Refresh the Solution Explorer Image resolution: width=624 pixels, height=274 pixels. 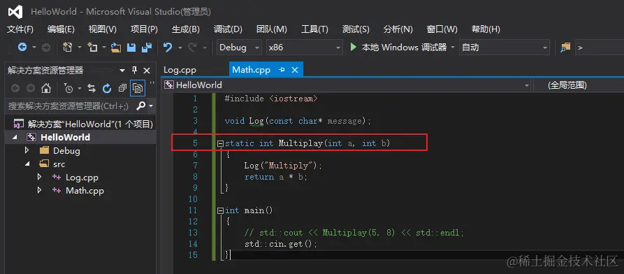point(107,88)
